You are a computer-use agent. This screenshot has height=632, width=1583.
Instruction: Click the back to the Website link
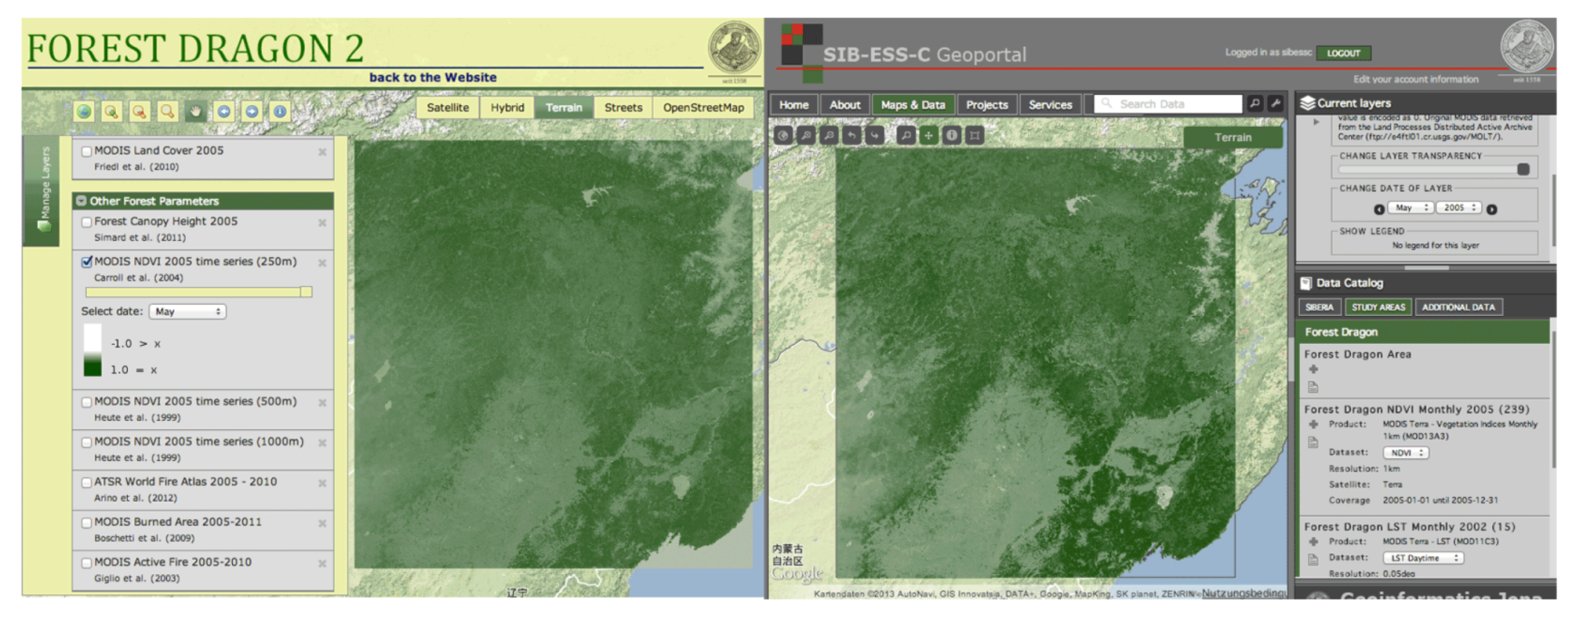point(432,78)
